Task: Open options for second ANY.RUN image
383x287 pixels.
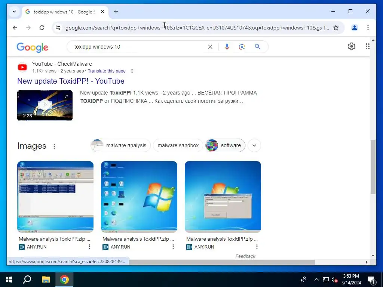Action: [173, 247]
